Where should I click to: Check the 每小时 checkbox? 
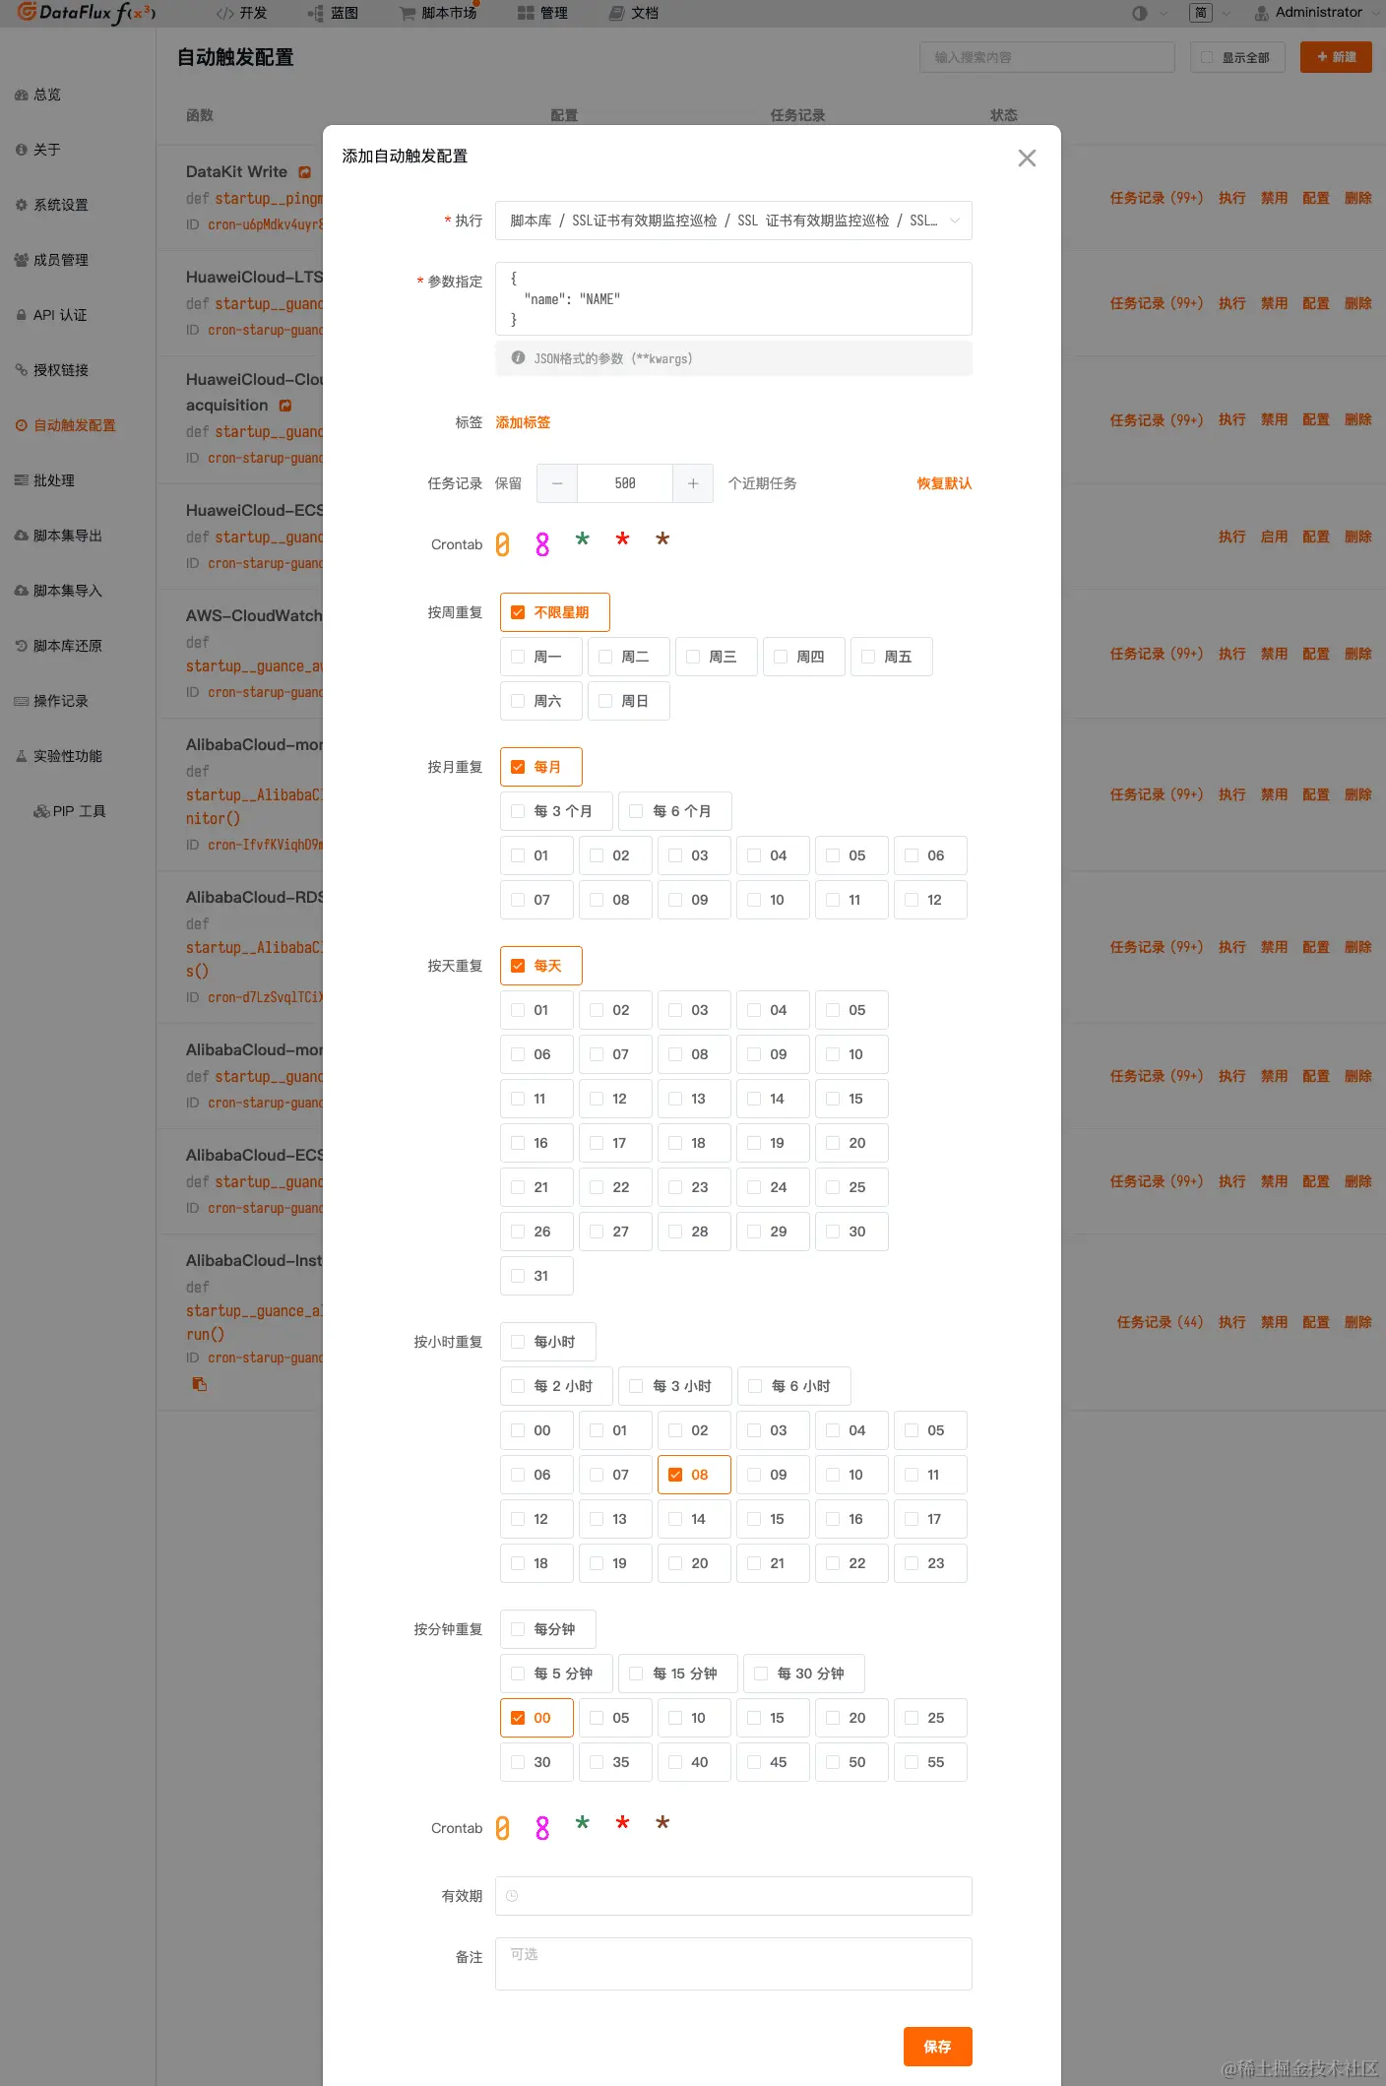click(548, 1342)
